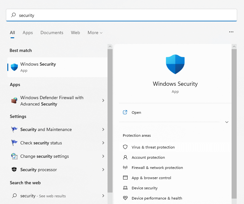Select Device security protection area

pos(144,188)
